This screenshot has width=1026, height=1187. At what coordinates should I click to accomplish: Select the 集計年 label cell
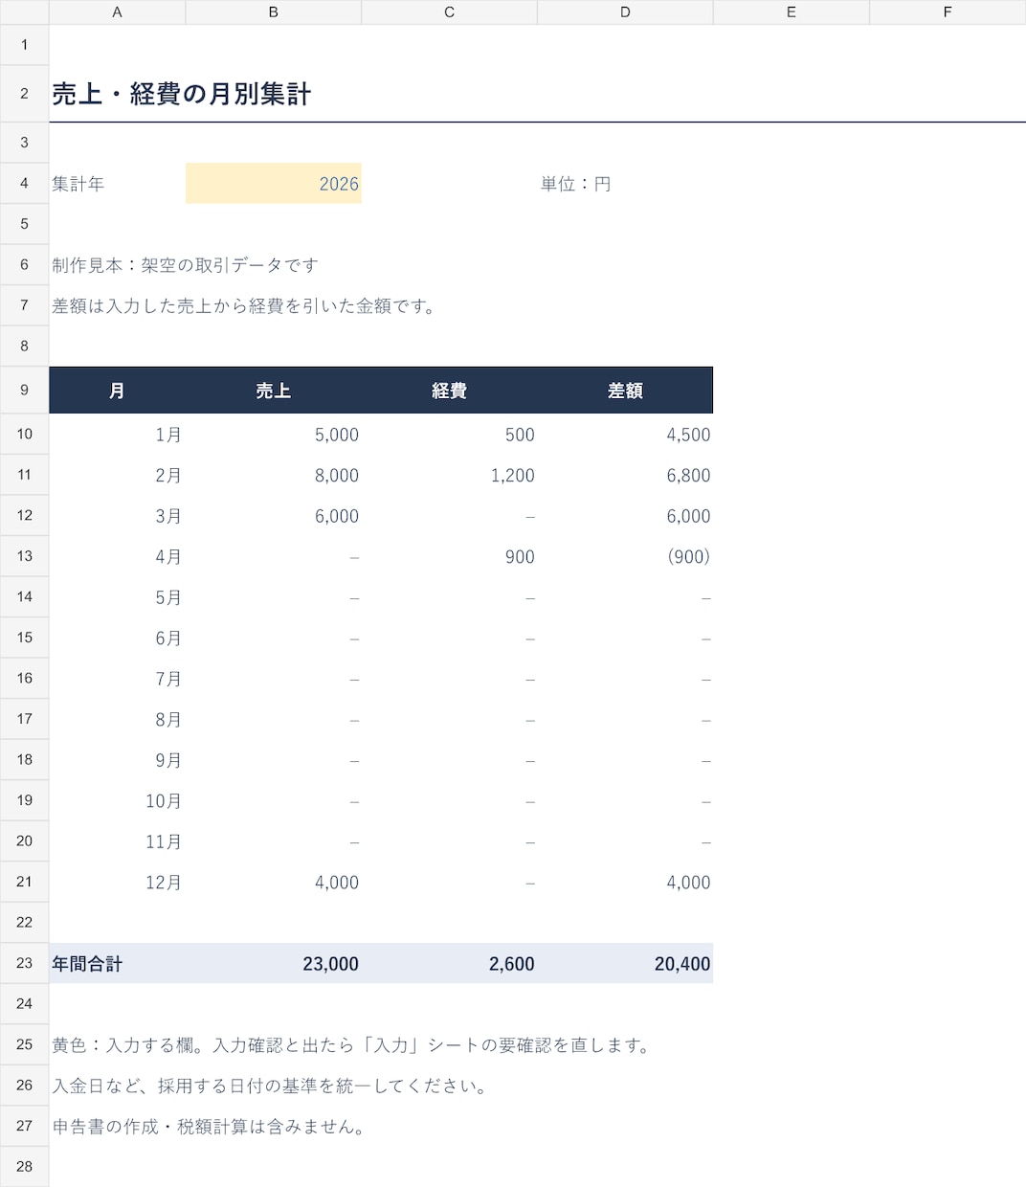[118, 184]
